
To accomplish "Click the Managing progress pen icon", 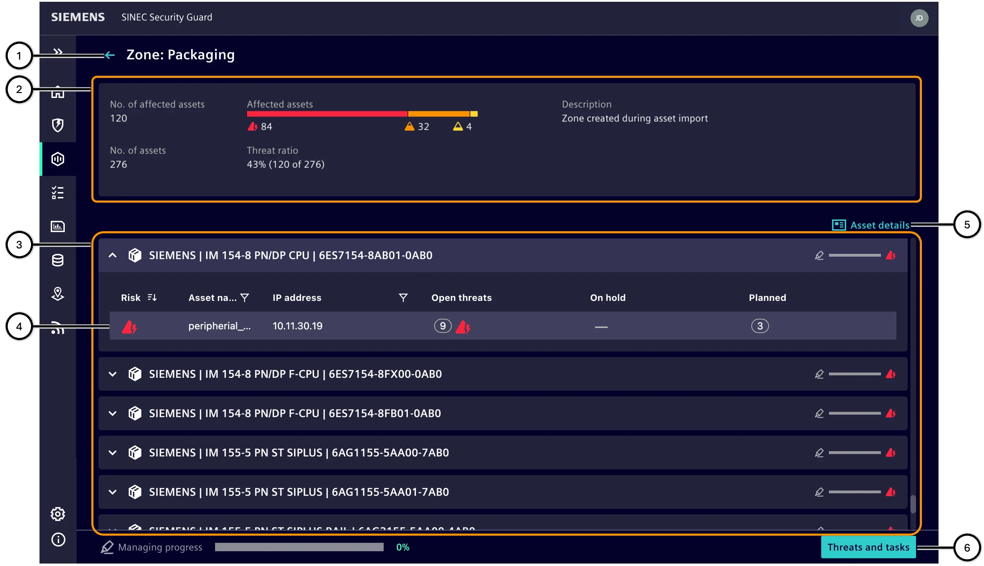I will (107, 547).
